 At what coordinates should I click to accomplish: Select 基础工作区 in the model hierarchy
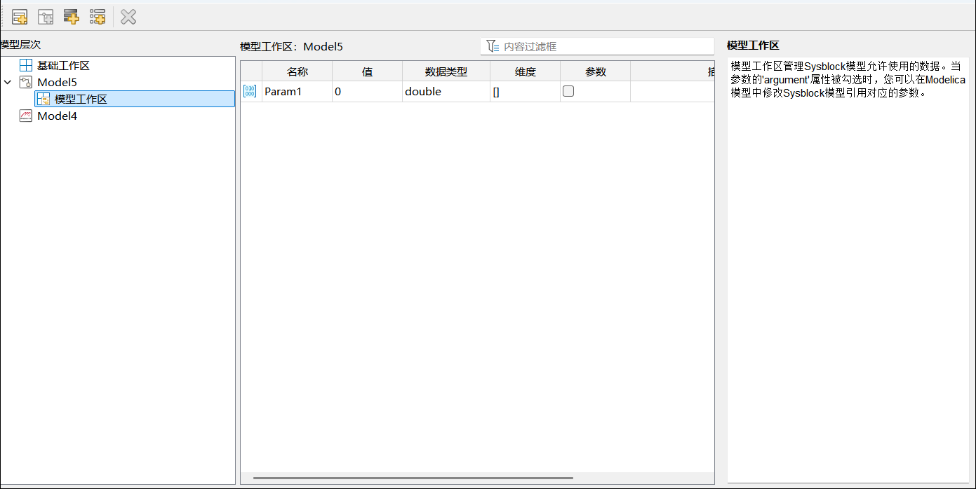click(x=63, y=66)
